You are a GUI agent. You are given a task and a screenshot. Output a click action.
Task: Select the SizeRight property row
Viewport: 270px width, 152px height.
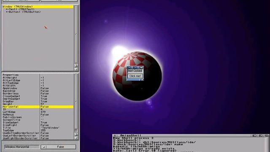[x=38, y=125]
